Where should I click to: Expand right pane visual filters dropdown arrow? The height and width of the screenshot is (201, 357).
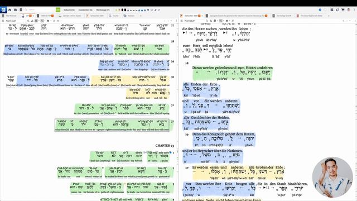coord(217,21)
